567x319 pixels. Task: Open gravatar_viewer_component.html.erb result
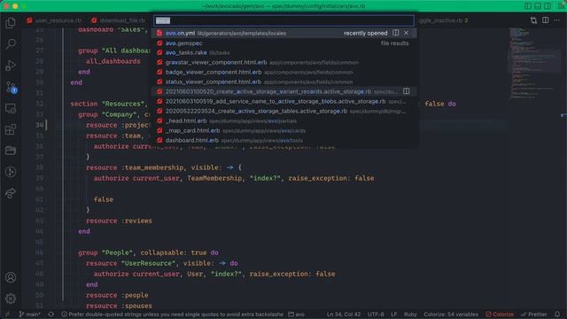pos(283,62)
